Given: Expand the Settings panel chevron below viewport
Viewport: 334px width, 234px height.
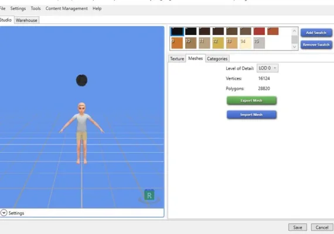Looking at the screenshot, I should coord(4,213).
